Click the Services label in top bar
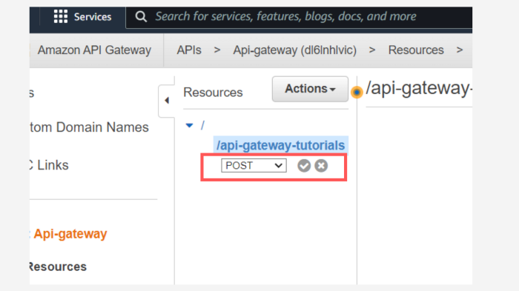Image resolution: width=519 pixels, height=291 pixels. coord(93,16)
